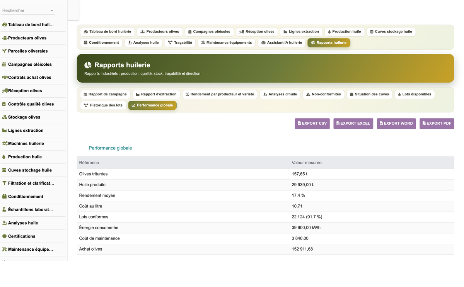
Task: Click the Stockage olives boxes icon
Action: tap(5, 117)
